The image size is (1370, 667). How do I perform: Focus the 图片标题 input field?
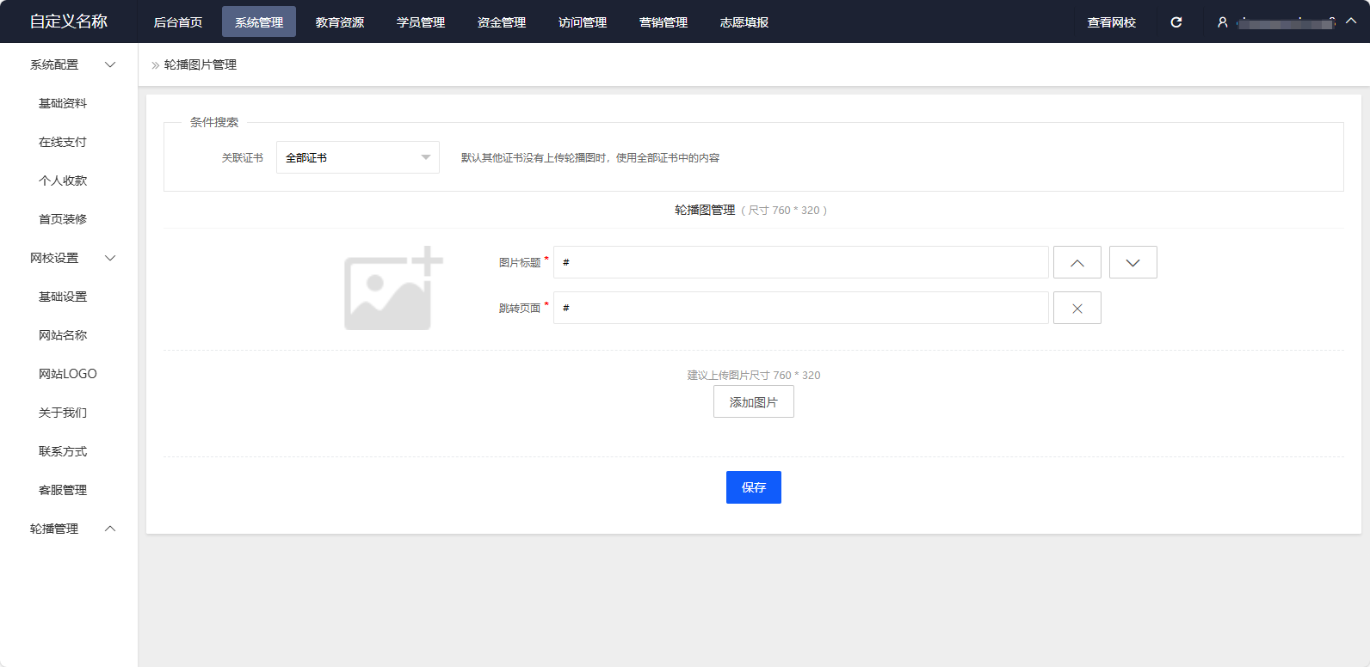click(801, 262)
